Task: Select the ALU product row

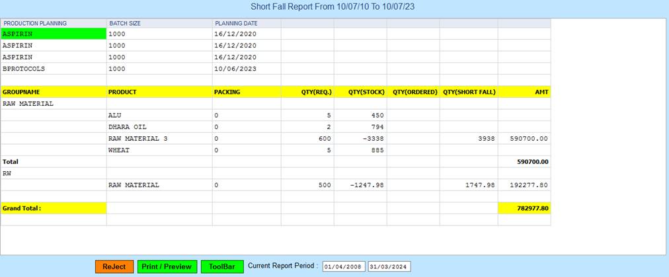Action: click(159, 115)
